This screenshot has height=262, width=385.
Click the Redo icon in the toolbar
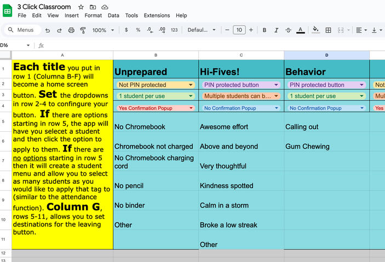pos(59,30)
